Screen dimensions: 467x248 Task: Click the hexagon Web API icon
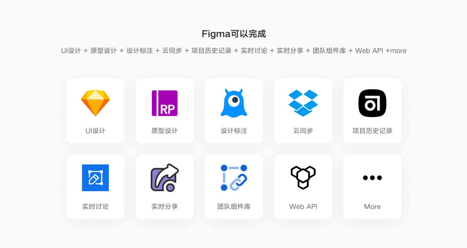[x=303, y=178]
